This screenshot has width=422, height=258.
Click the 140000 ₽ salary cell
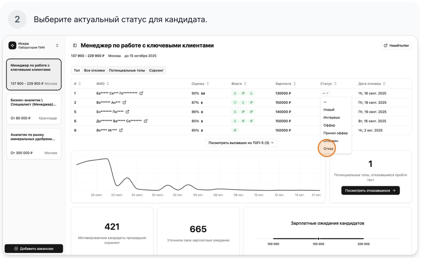click(x=283, y=112)
